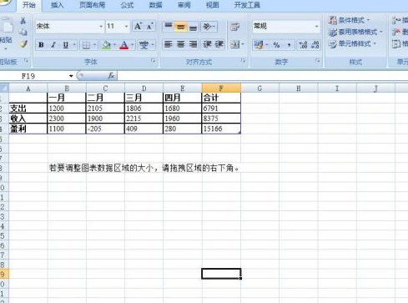Viewport: 408px width, 303px height.
Task: Click cell with value 8375
Action: click(221, 119)
